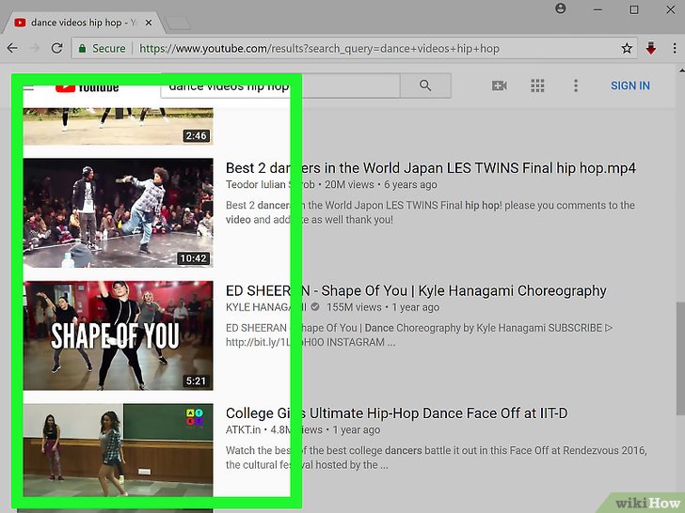Open the Chrome three-dot menu
Viewport: 685px width, 513px height.
tap(675, 48)
